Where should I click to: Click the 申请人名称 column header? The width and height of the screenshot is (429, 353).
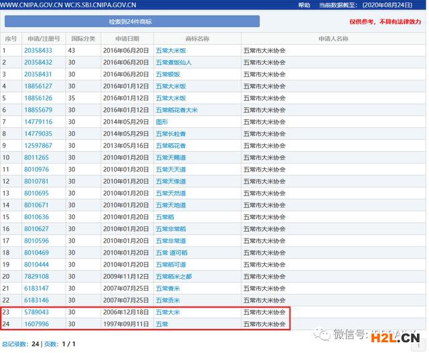334,39
